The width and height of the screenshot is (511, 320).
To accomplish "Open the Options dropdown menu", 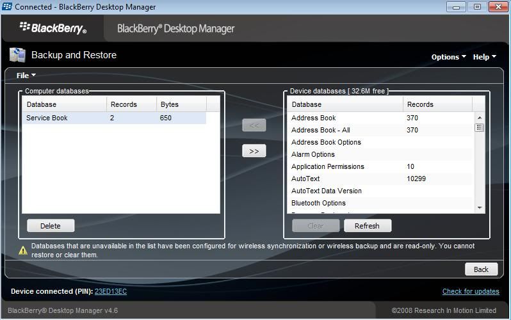I will pos(448,57).
